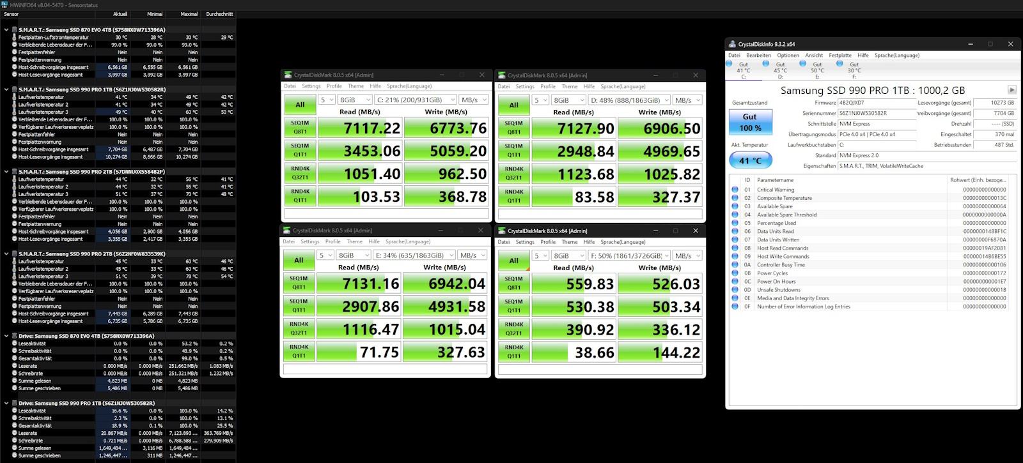This screenshot has width=1023, height=463.
Task: Run RND4K Q32T1 test in E: CrystalDiskMark window
Action: pyautogui.click(x=299, y=328)
